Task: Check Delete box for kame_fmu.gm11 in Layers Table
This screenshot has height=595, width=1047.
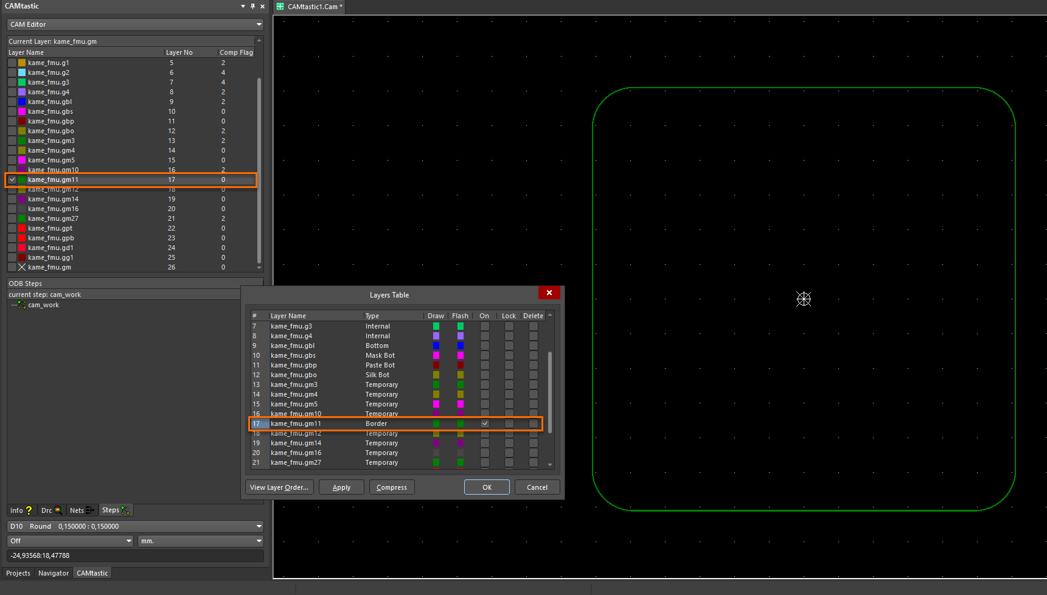Action: click(534, 423)
